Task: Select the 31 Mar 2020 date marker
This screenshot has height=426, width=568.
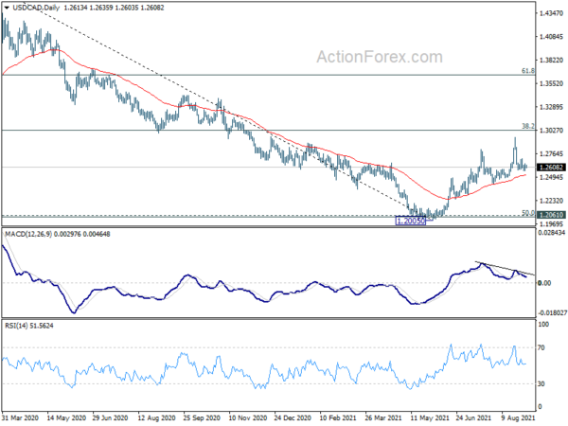Action: pyautogui.click(x=20, y=418)
